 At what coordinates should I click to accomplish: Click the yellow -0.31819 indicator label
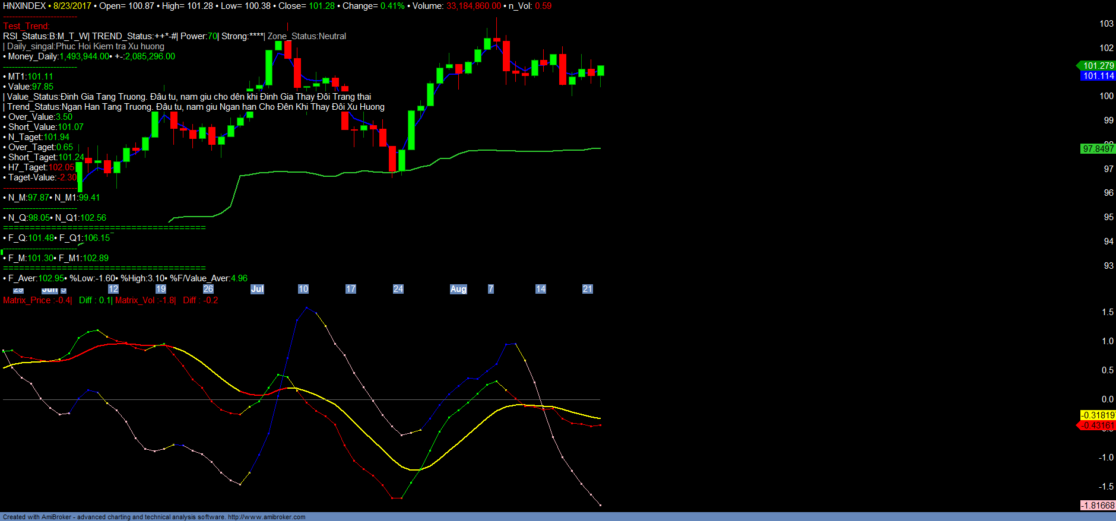tap(1097, 415)
